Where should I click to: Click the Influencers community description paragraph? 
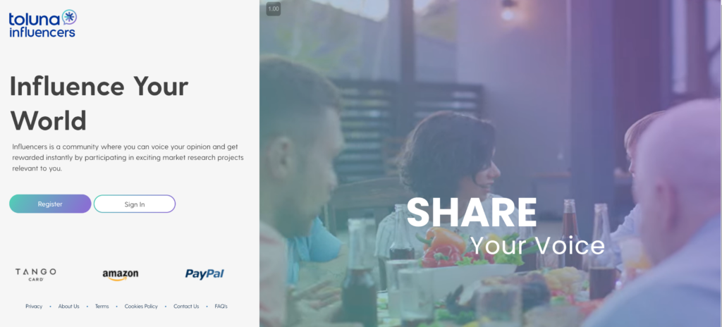[x=128, y=158]
